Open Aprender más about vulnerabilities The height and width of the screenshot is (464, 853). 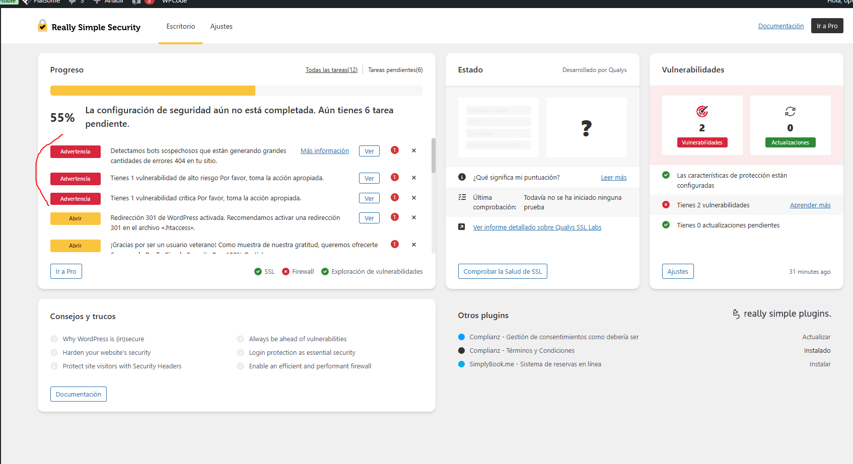(810, 205)
